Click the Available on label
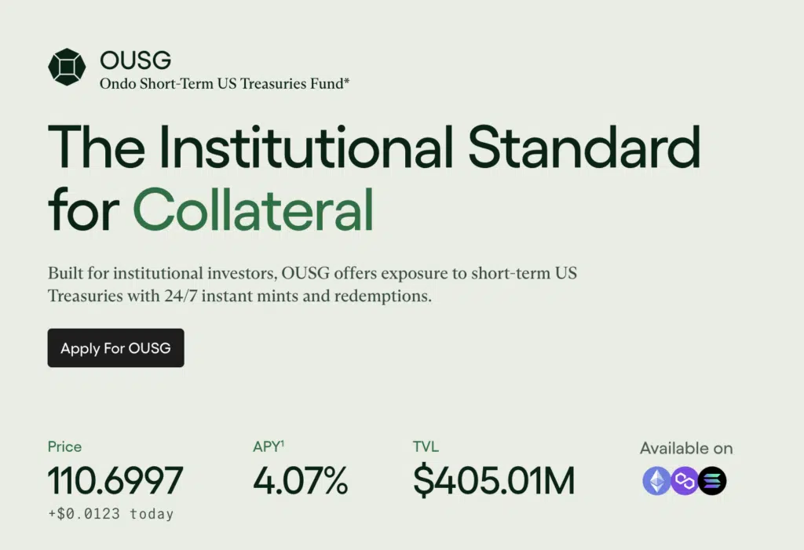 point(685,448)
